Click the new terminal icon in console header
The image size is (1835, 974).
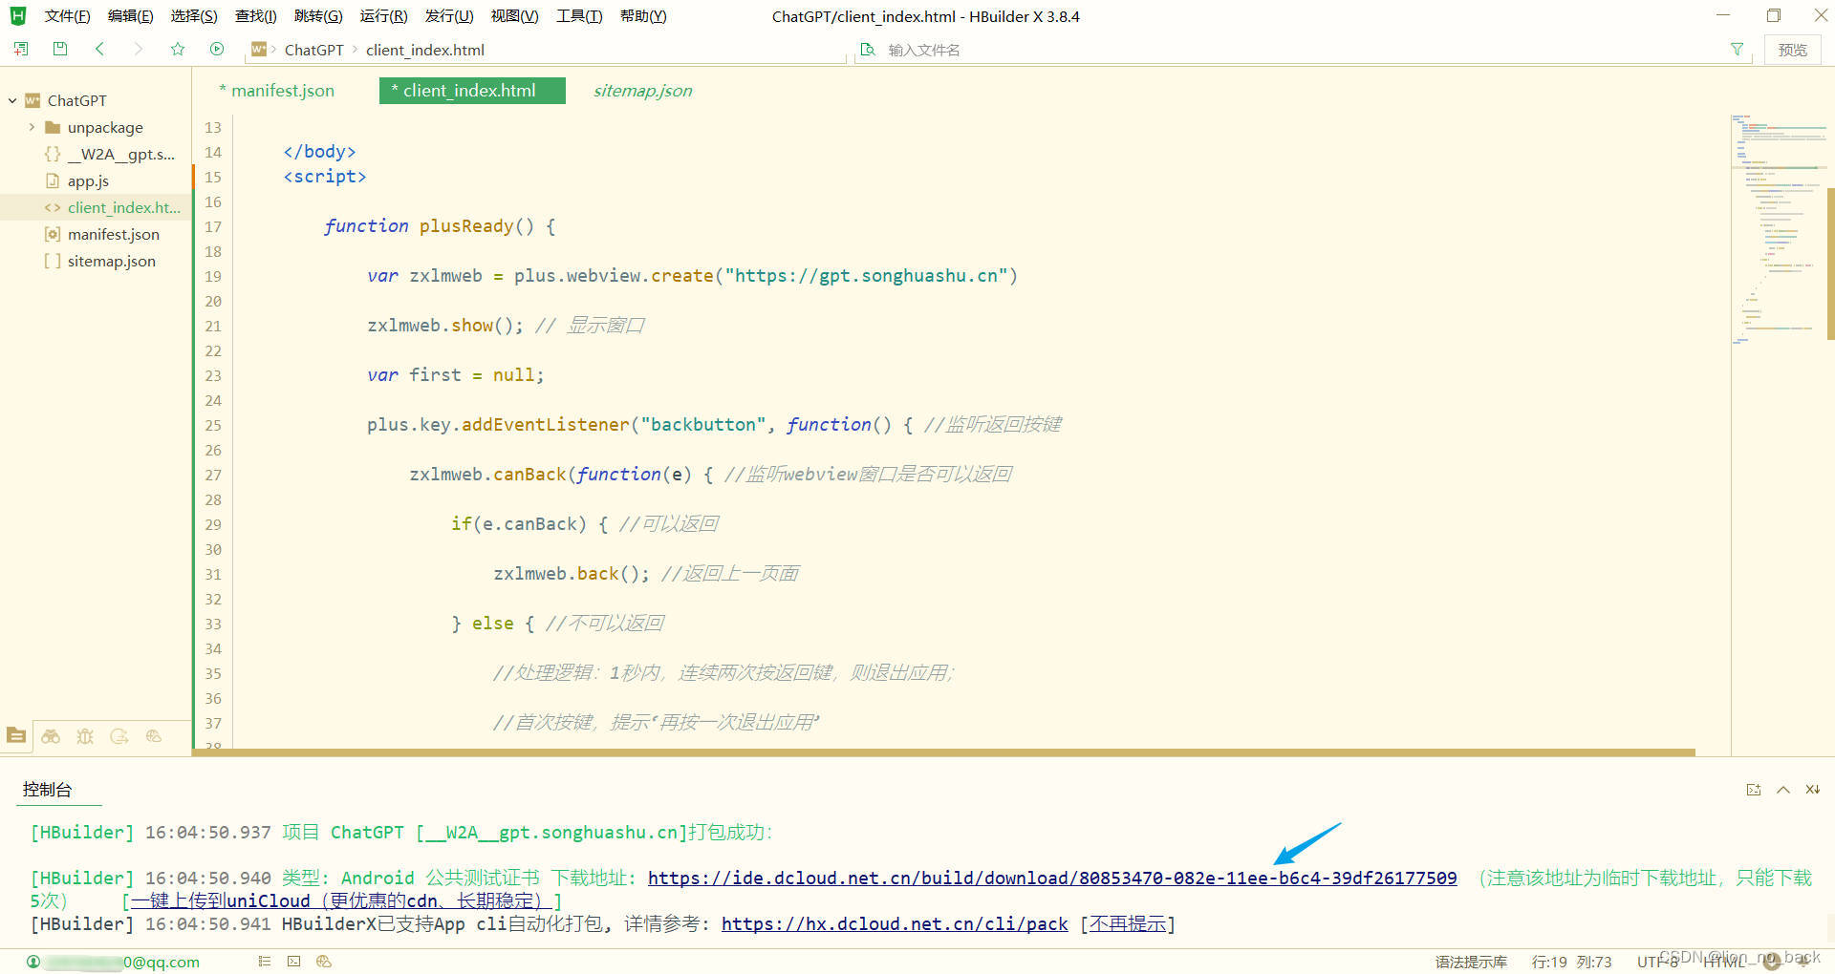pyautogui.click(x=1754, y=790)
